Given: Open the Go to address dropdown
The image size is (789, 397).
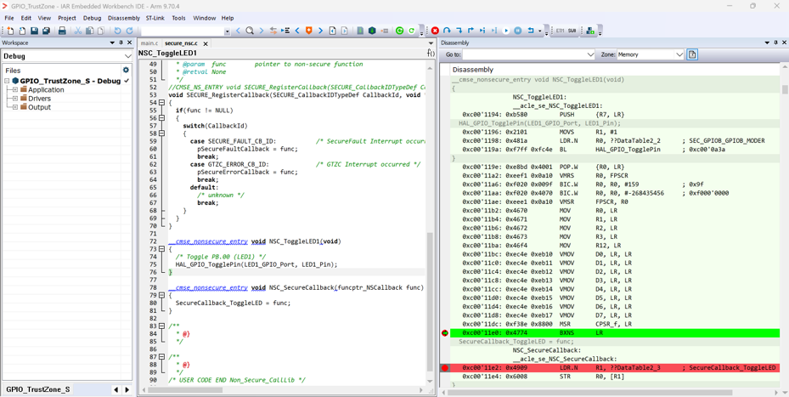Looking at the screenshot, I should (x=591, y=54).
